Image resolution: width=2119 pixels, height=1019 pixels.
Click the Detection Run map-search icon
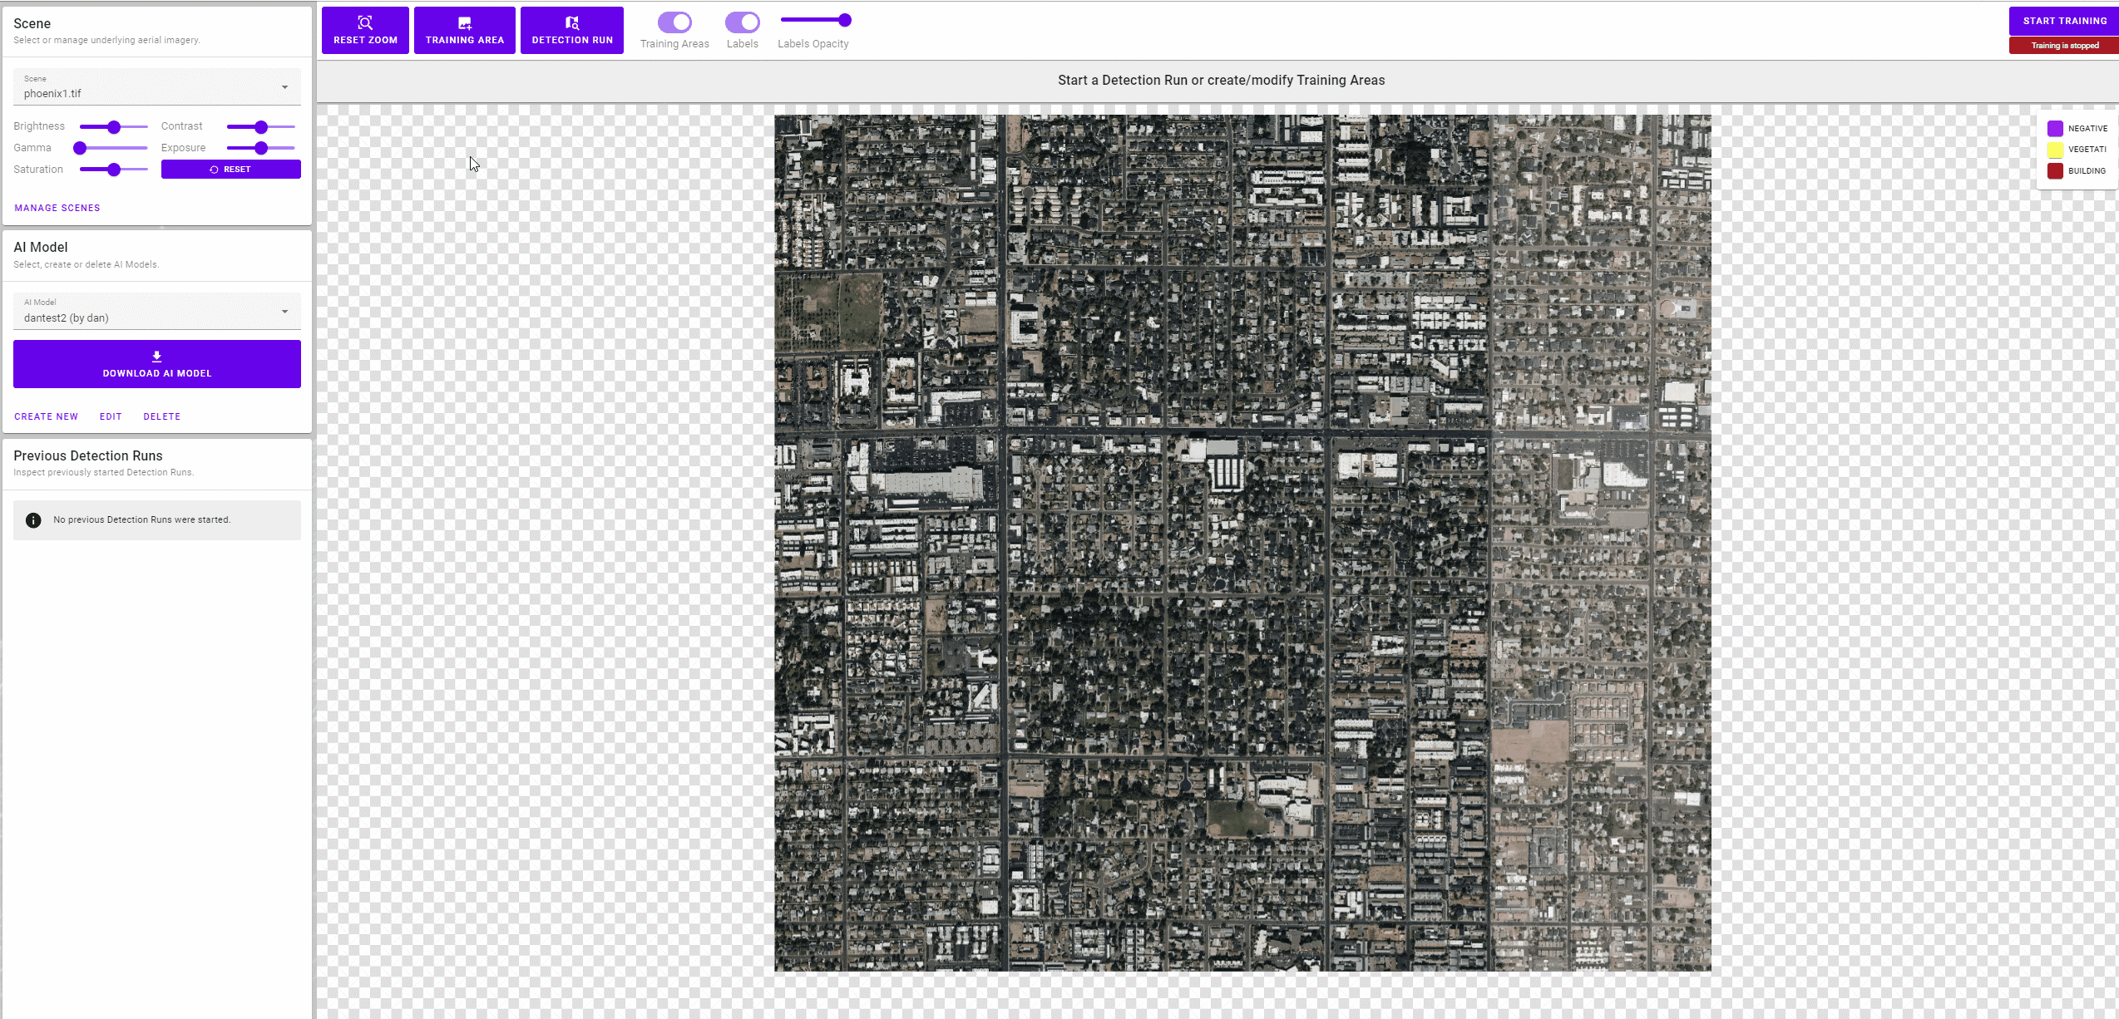tap(572, 22)
